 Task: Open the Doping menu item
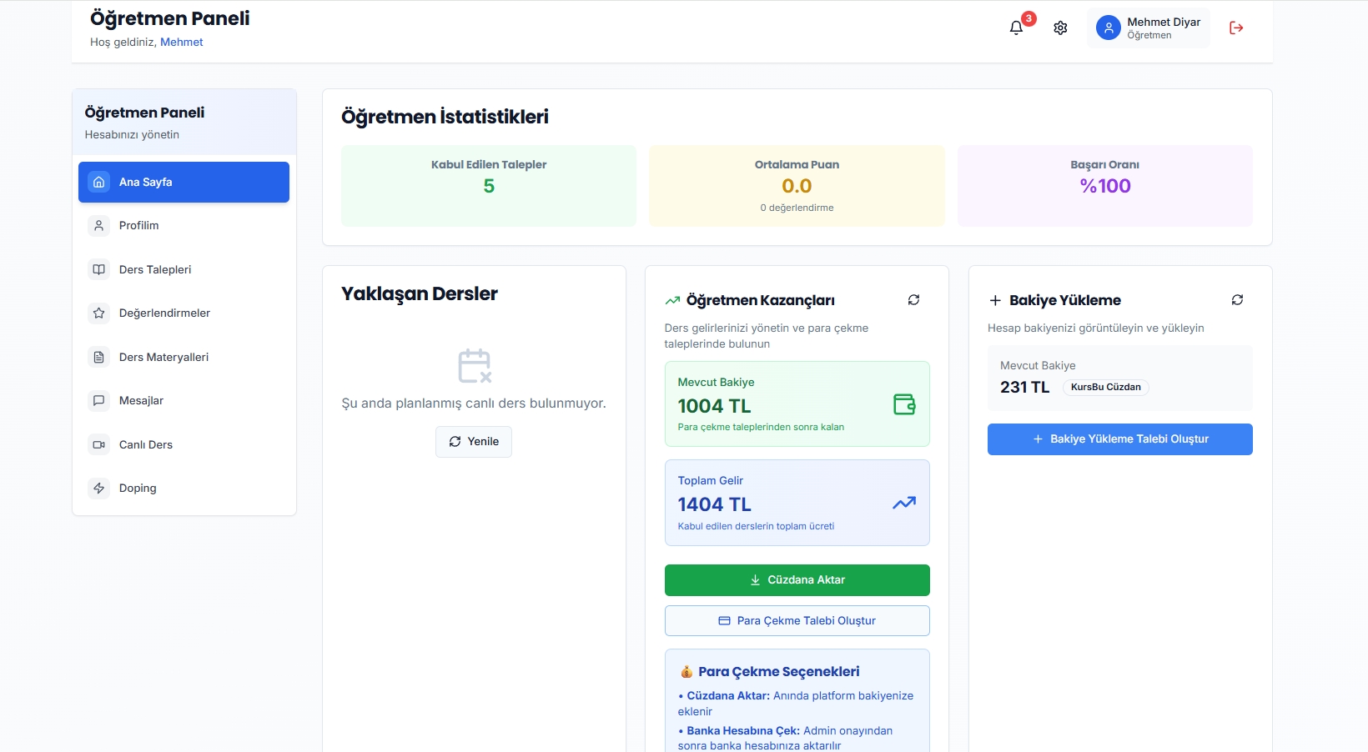tap(184, 489)
